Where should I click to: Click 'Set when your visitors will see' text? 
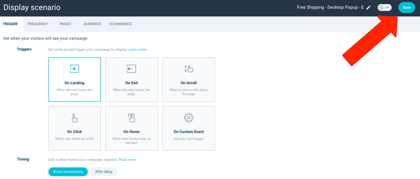pos(46,38)
